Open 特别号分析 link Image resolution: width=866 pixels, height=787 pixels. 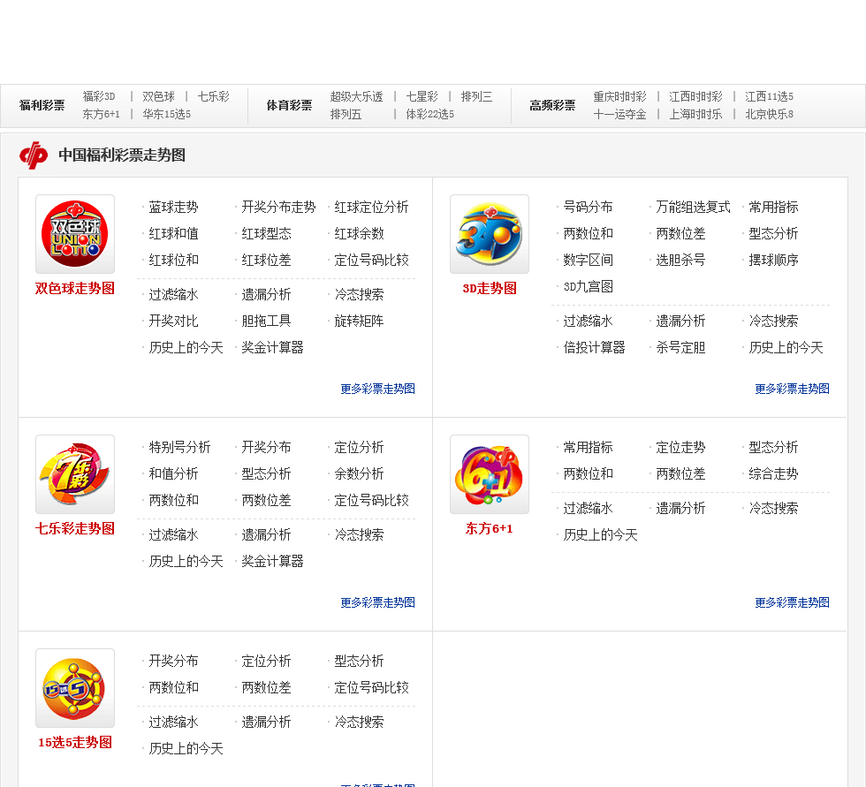[x=179, y=447]
